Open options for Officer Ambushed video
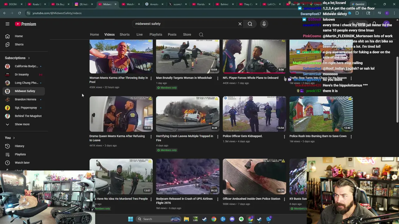This screenshot has height=224, width=399. 284,199
